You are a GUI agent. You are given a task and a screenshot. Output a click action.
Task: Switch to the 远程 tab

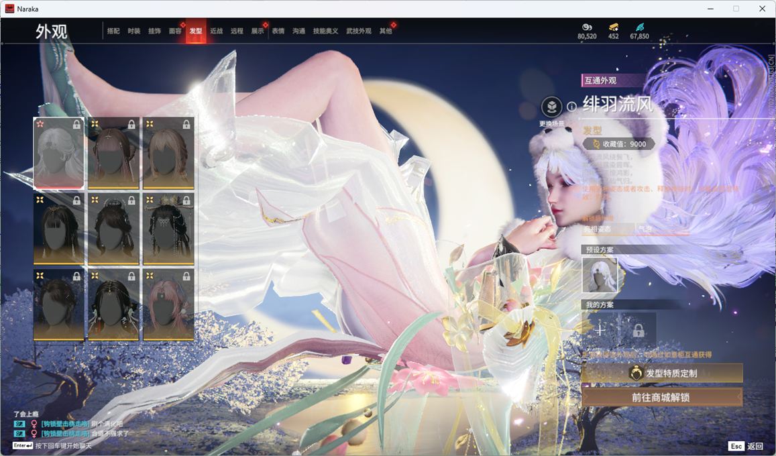point(237,31)
